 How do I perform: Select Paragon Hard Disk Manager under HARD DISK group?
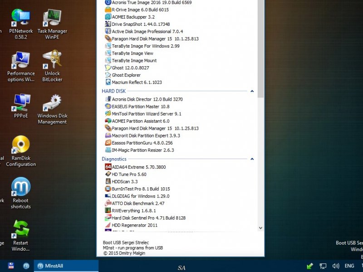(x=155, y=128)
